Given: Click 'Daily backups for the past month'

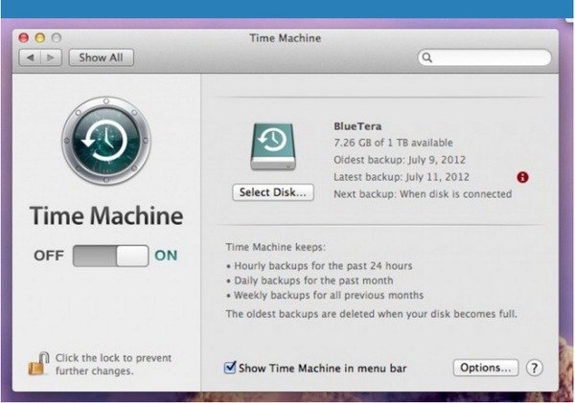Looking at the screenshot, I should (313, 280).
